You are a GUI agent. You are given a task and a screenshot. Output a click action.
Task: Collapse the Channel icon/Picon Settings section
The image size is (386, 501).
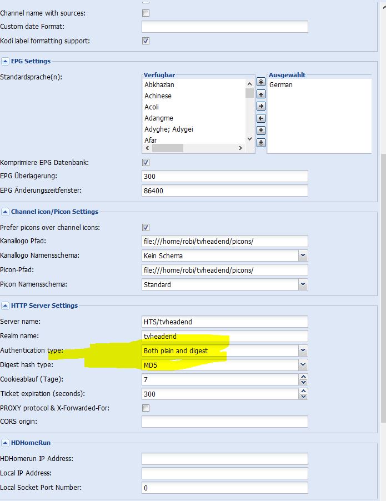click(x=5, y=212)
